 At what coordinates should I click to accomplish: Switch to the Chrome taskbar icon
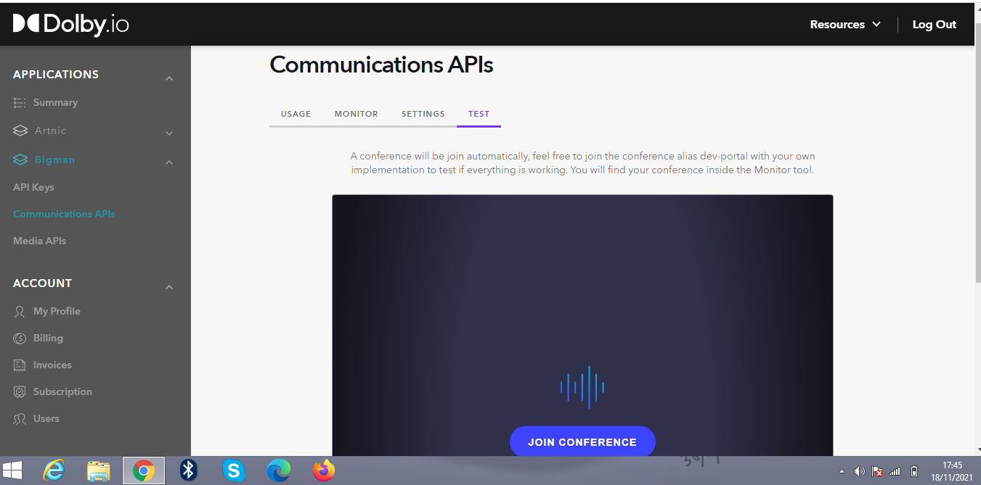pyautogui.click(x=144, y=471)
